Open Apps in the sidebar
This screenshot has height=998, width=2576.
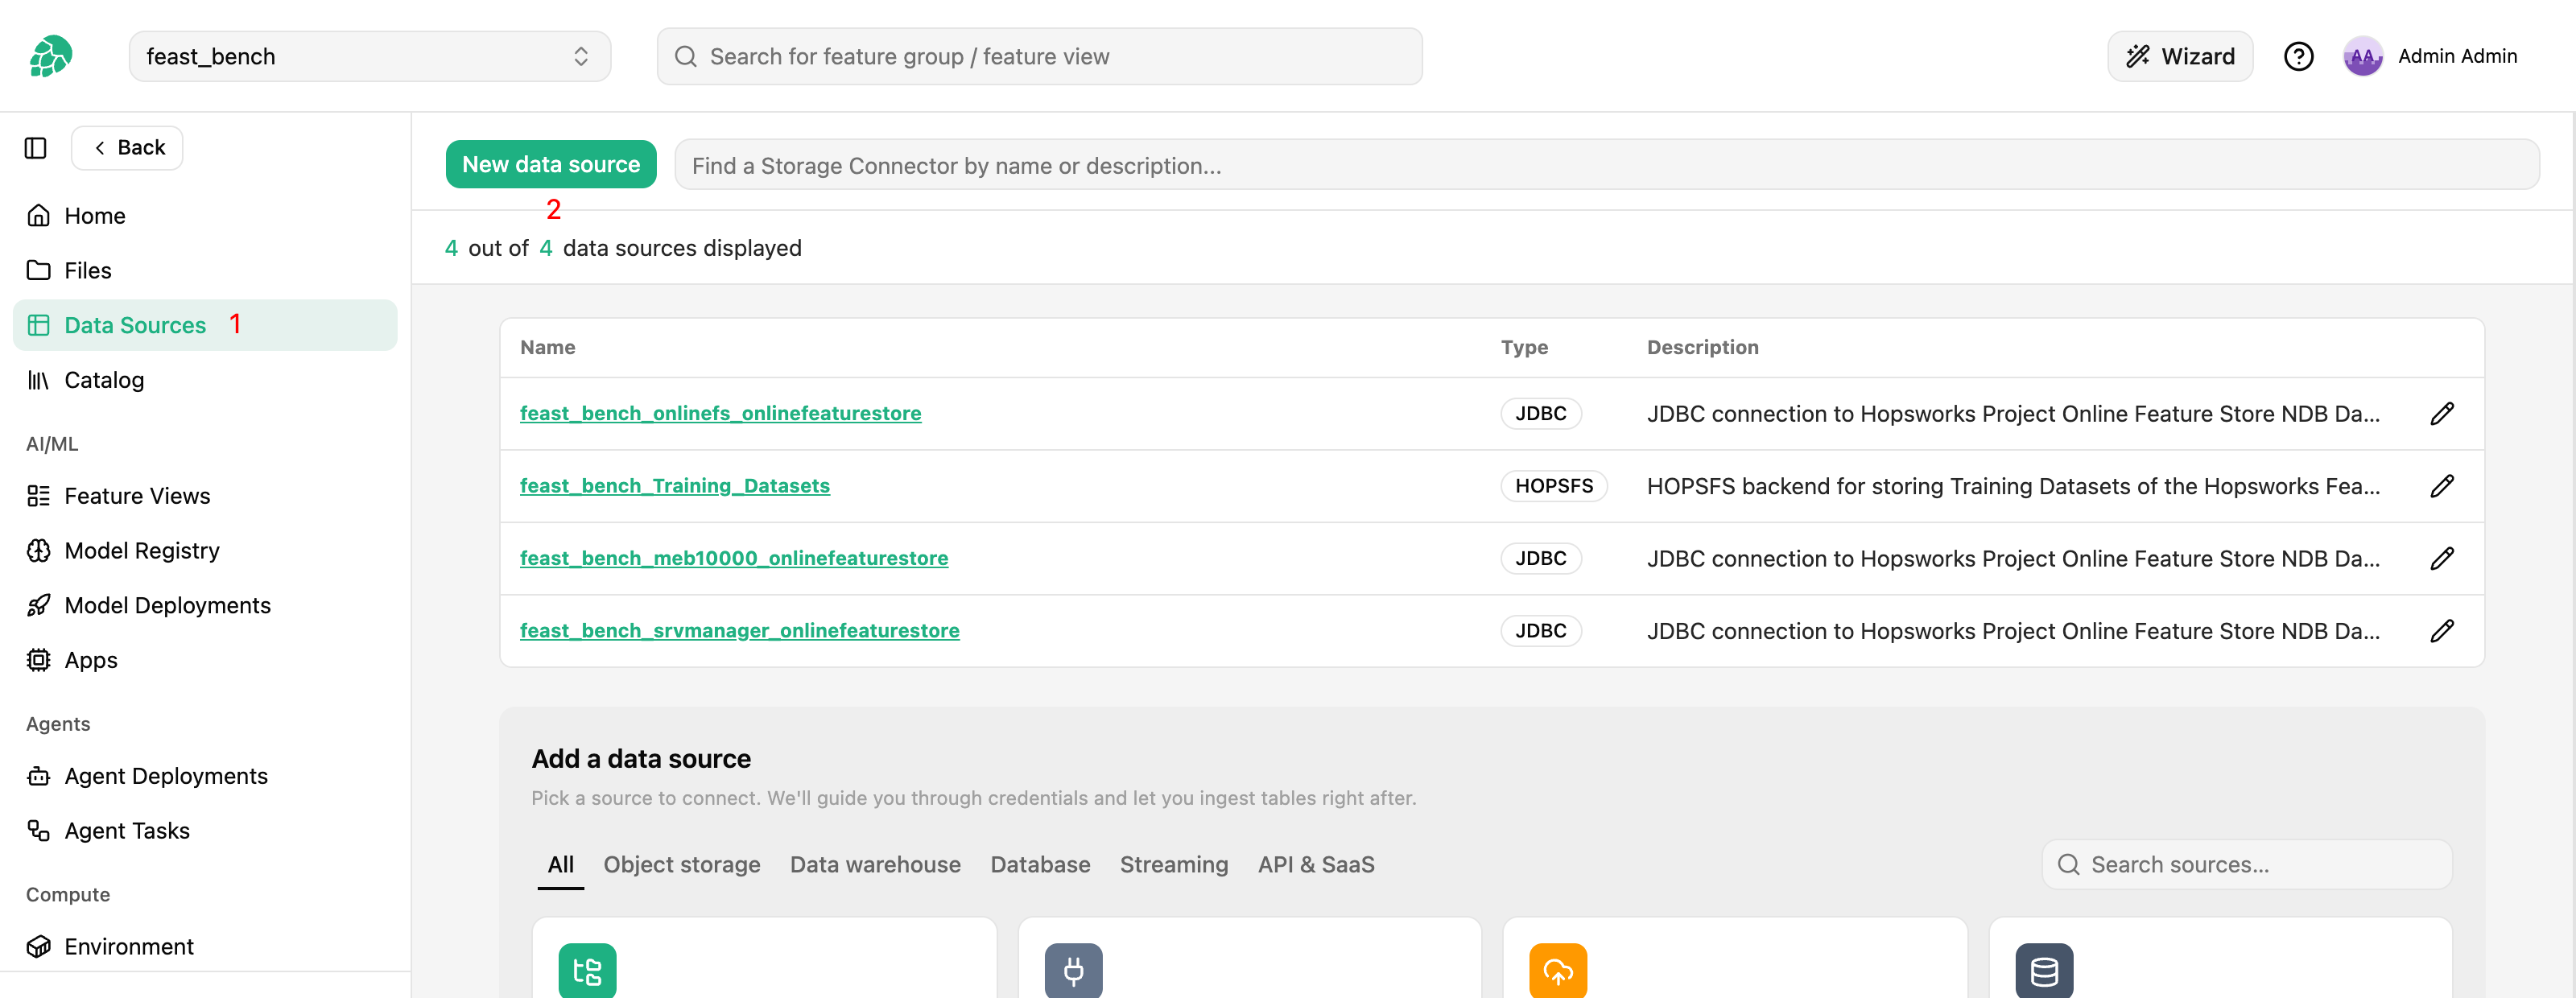(205, 660)
